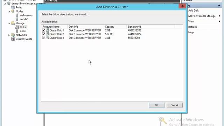Screen dimensions: 224x126
Task: Click the Pools icon in the tree
Action: pyautogui.click(x=17, y=31)
